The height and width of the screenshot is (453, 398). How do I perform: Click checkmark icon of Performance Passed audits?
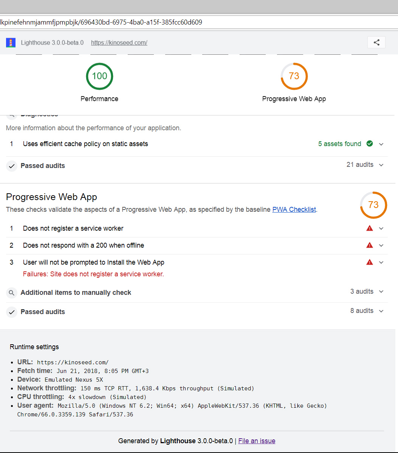pyautogui.click(x=12, y=166)
